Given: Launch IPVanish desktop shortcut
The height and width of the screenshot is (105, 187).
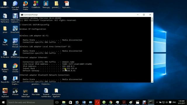Looking at the screenshot, I should pyautogui.click(x=15, y=92).
